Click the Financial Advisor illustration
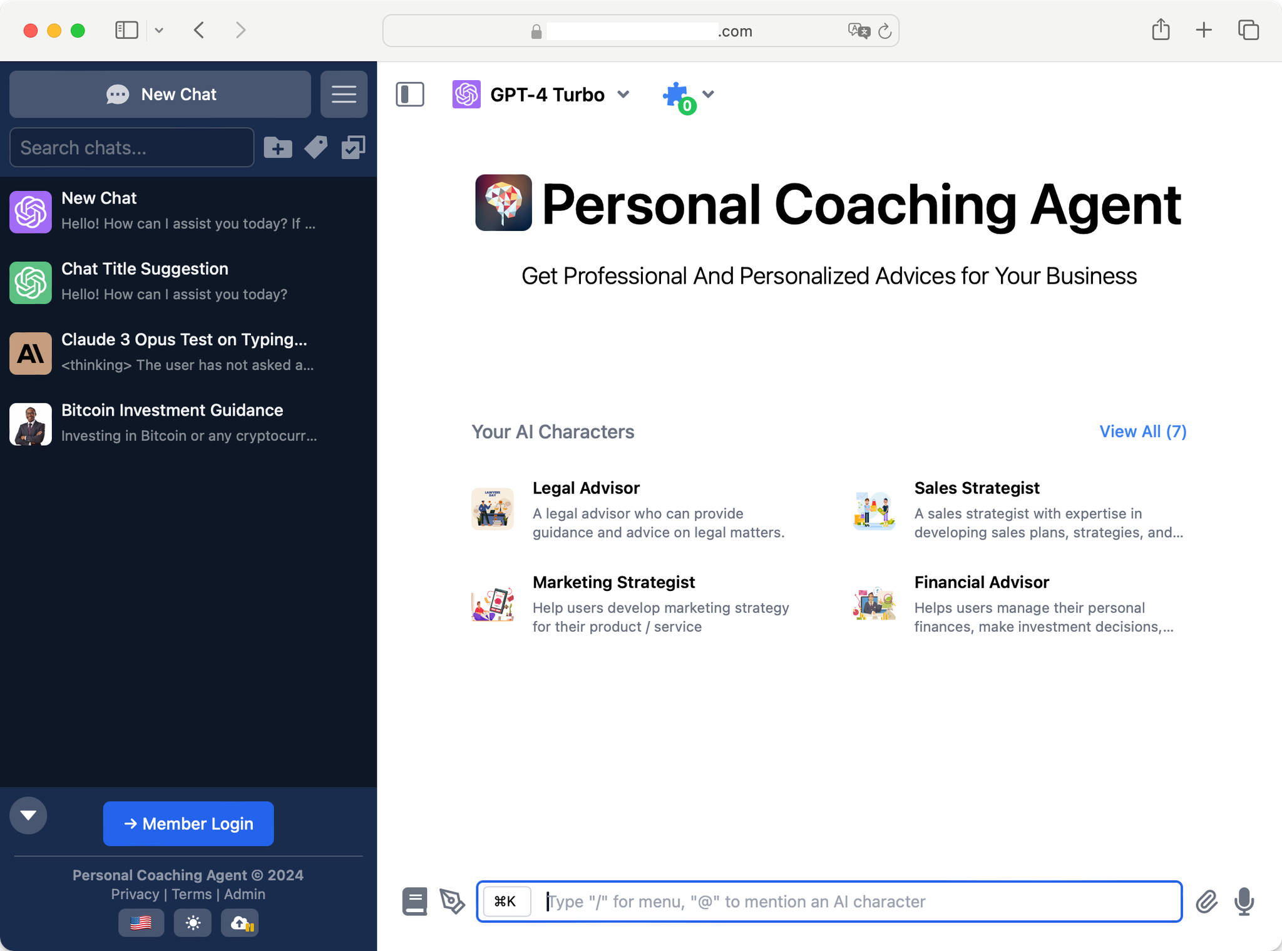Screen dimensions: 1282x951 click(874, 604)
